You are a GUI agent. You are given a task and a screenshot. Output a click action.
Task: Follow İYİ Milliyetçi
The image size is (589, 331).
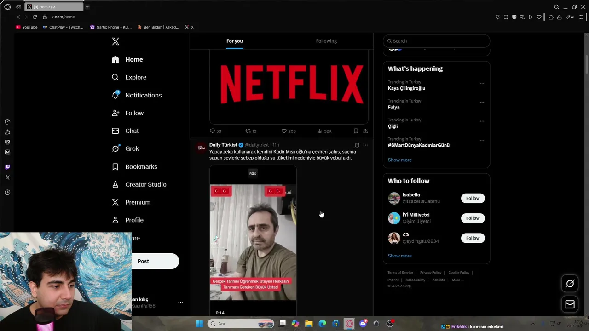pyautogui.click(x=473, y=218)
